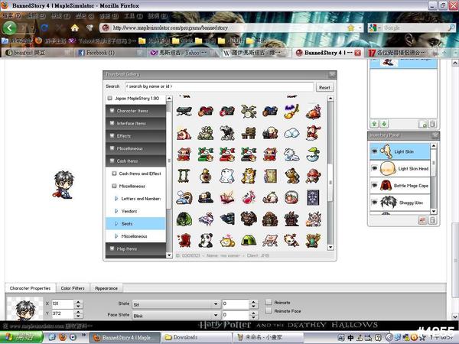Enable the Animate Face checkbox

click(x=268, y=311)
